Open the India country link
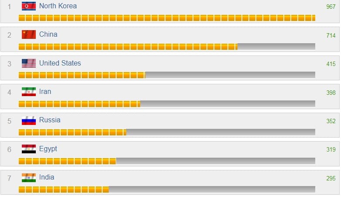Screen dimensions: 341x197 click(x=47, y=177)
